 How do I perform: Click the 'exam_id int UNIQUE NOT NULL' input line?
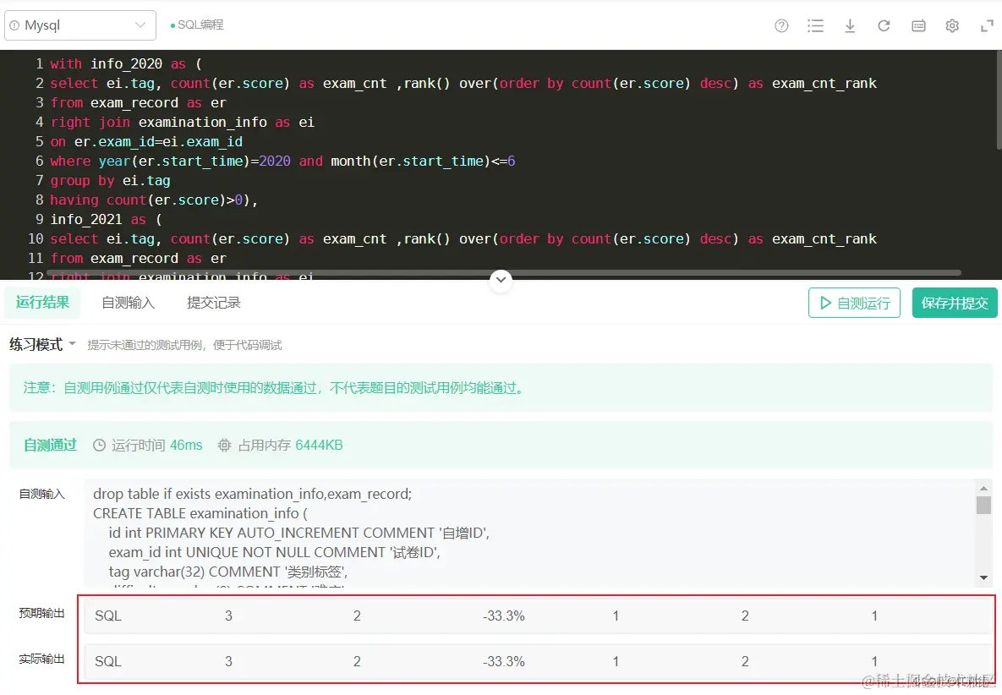[x=275, y=553]
